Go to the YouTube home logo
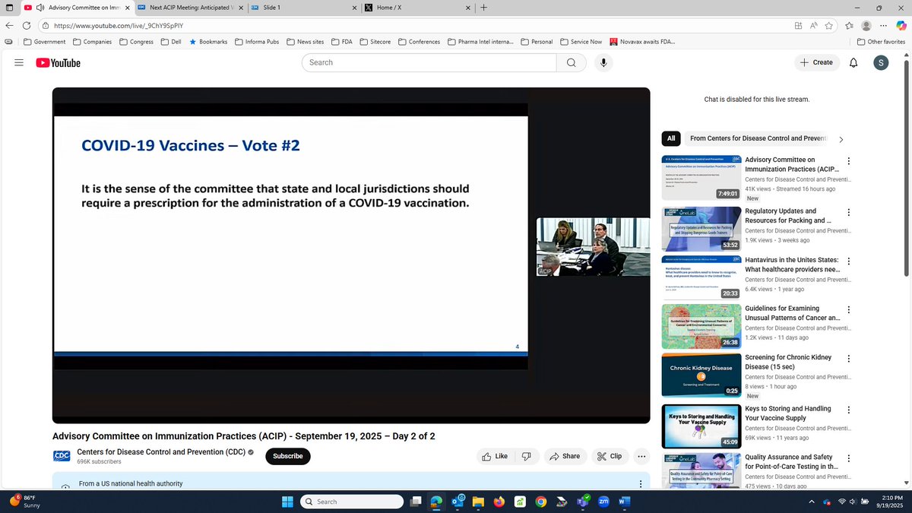Image resolution: width=912 pixels, height=513 pixels. click(58, 62)
